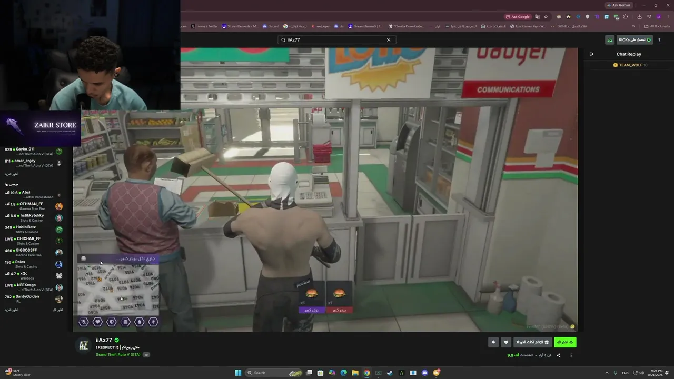Open the HabibiBetz channel
Viewport: 674px width, 379px height.
(34, 230)
